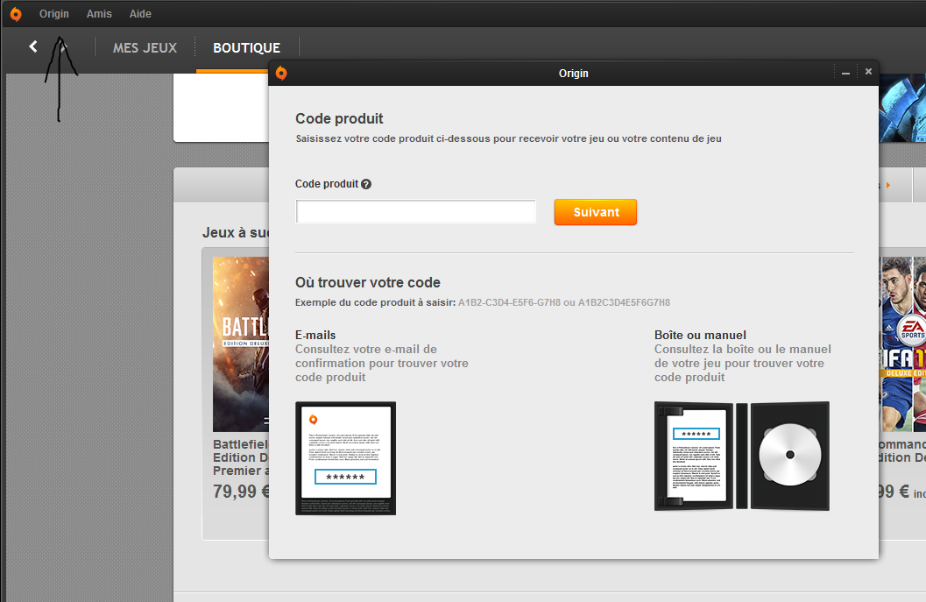Click the help icon beside Code produit
This screenshot has height=602, width=926.
pos(366,184)
